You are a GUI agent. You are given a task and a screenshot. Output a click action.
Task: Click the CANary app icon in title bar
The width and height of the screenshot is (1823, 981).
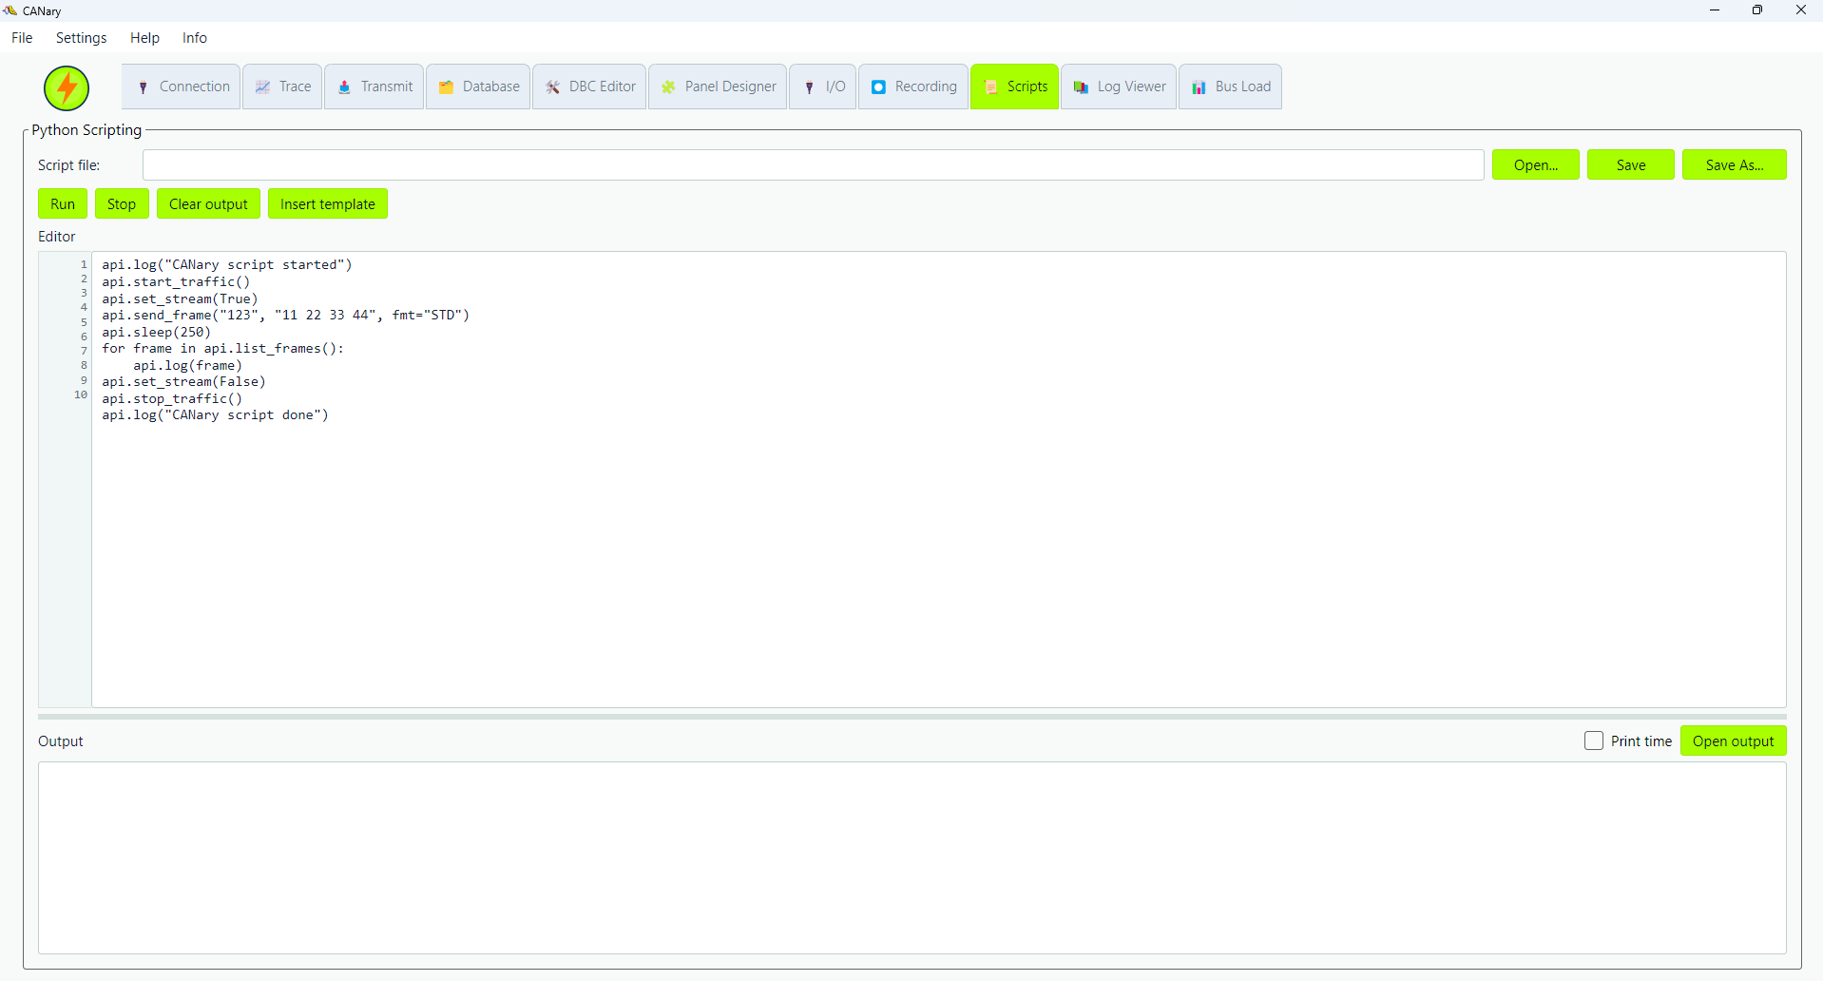pos(10,10)
